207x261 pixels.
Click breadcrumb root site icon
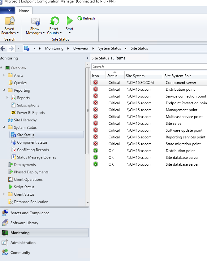point(27,48)
